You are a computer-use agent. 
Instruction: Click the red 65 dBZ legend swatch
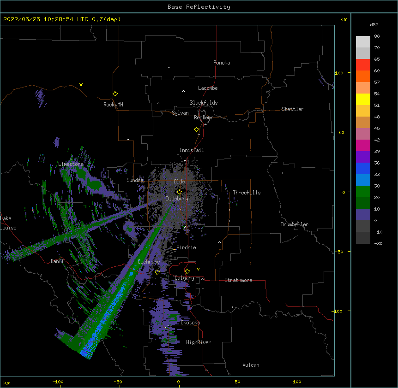point(363,65)
